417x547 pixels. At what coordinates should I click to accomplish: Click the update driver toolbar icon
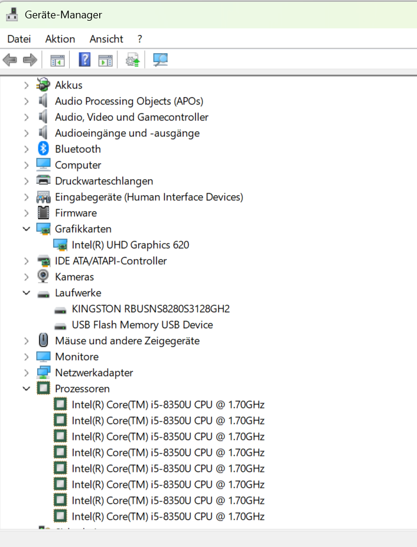(133, 60)
